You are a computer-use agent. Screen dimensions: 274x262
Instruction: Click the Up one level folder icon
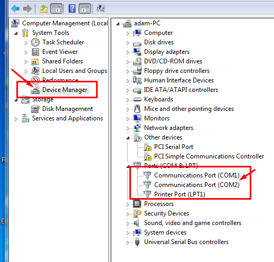(x=44, y=8)
